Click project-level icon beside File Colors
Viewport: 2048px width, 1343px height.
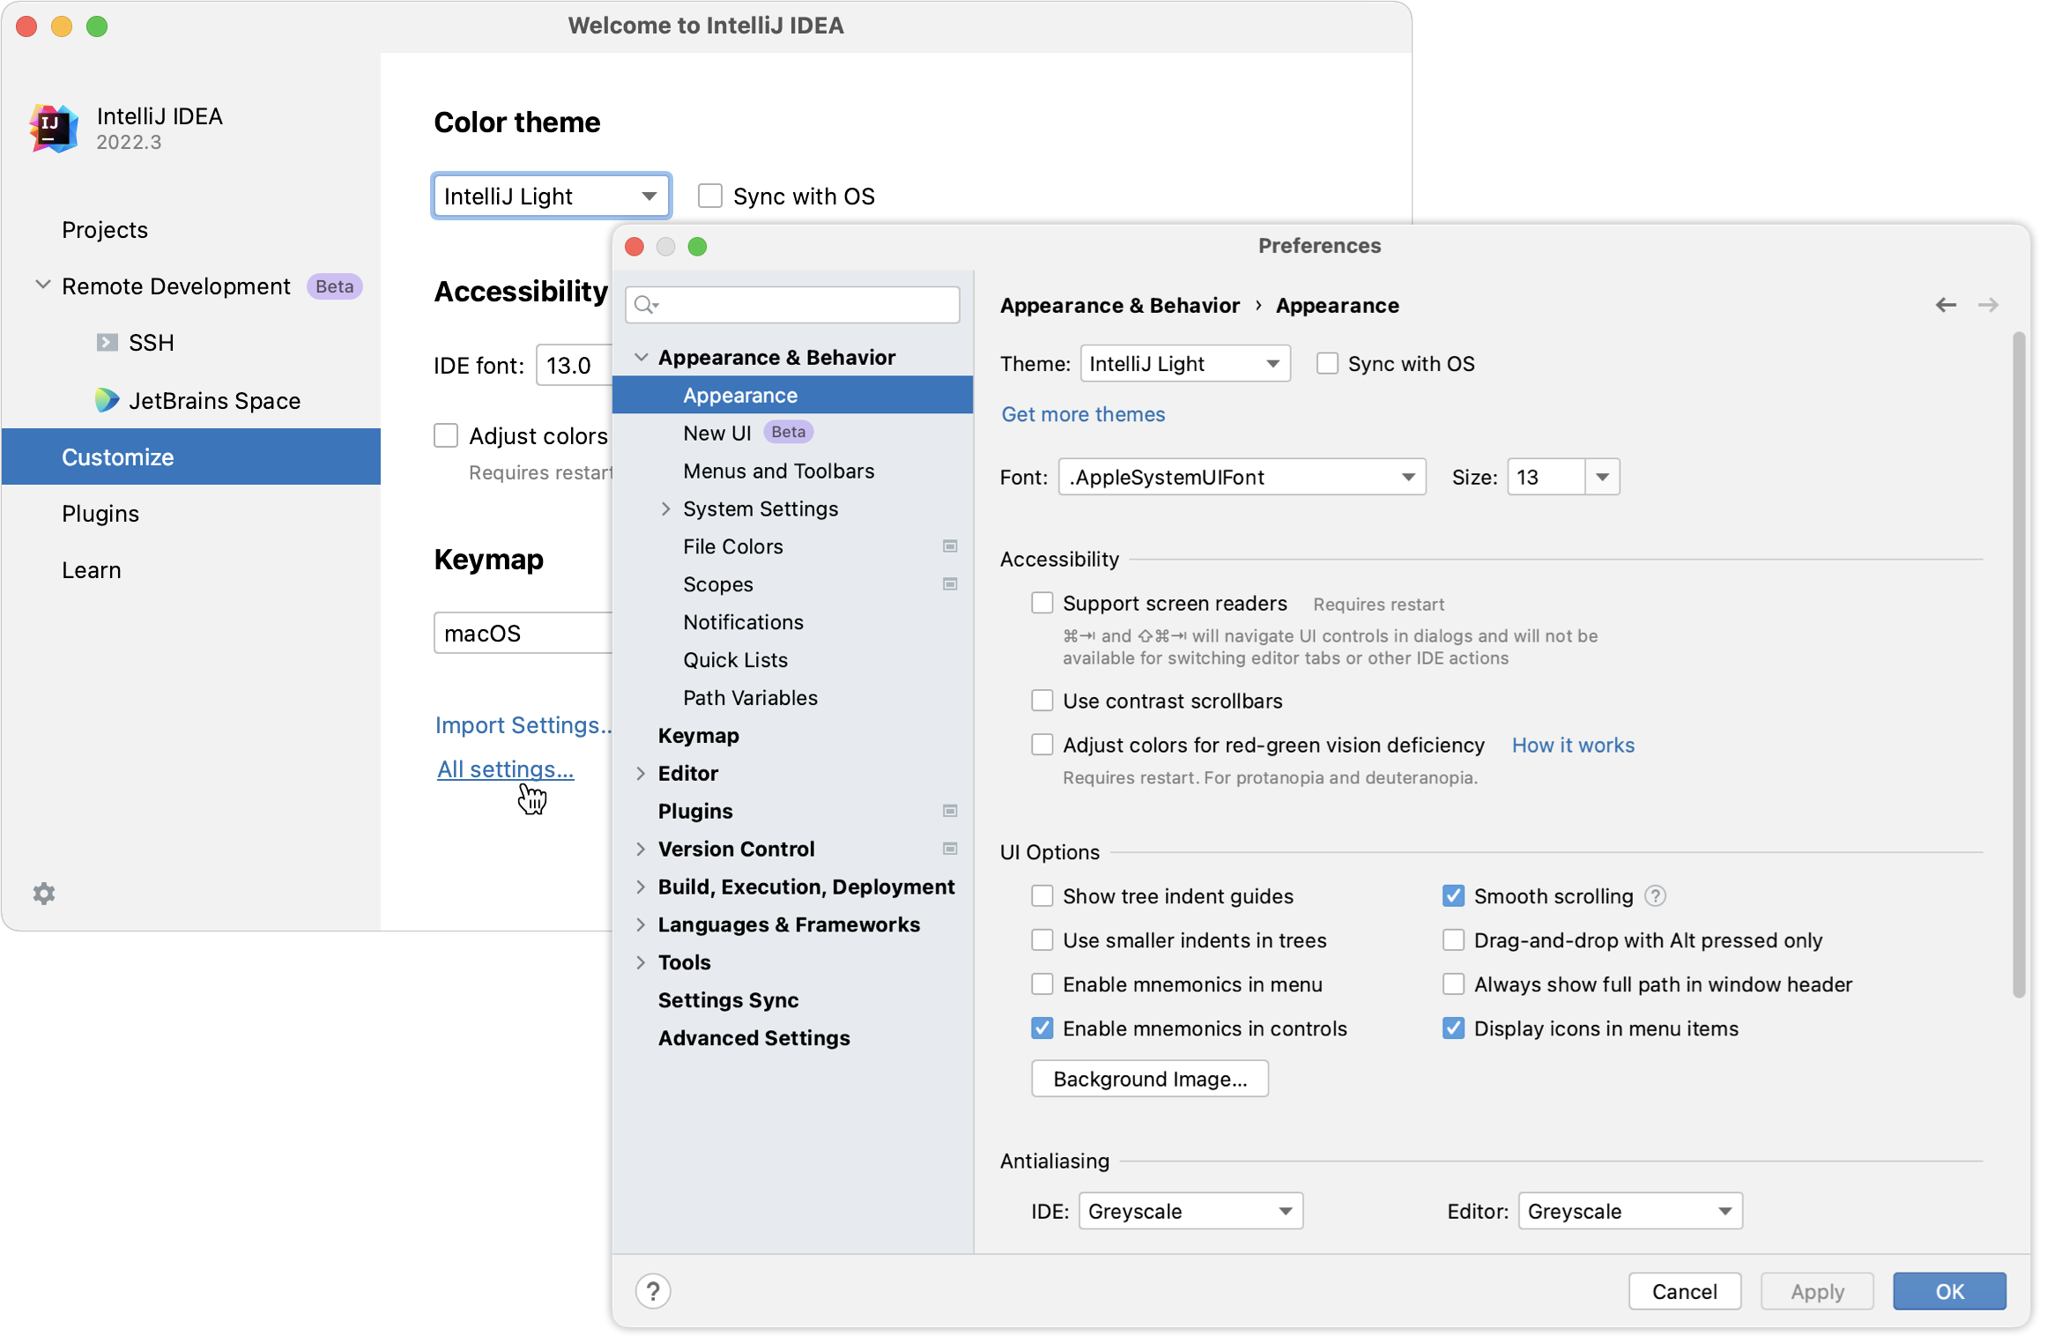click(950, 546)
